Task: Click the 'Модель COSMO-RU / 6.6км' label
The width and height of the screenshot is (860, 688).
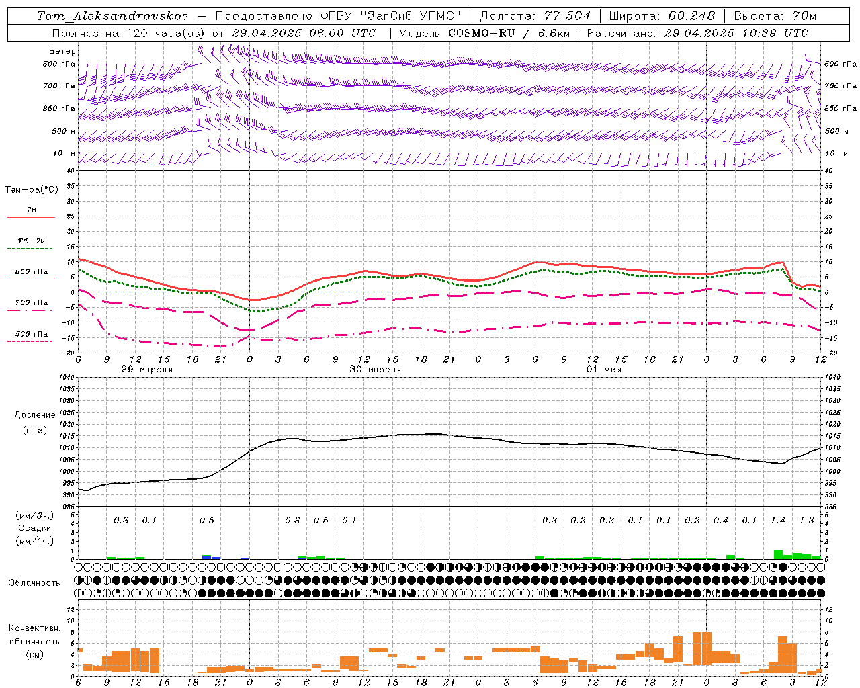Action: [483, 33]
